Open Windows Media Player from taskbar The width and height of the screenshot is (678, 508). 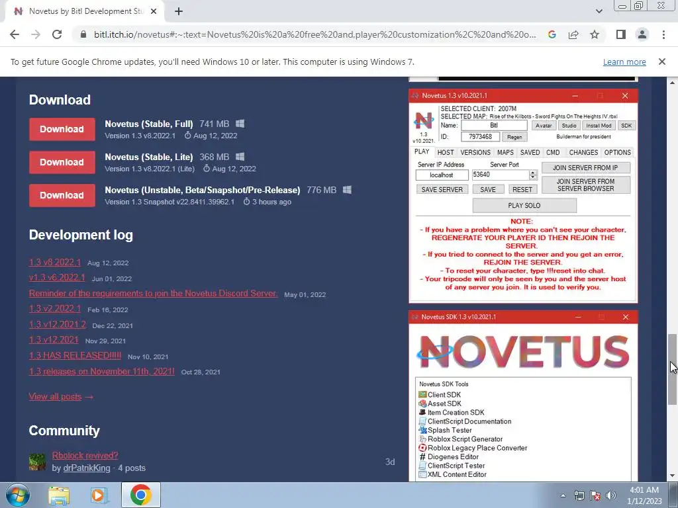(99, 495)
